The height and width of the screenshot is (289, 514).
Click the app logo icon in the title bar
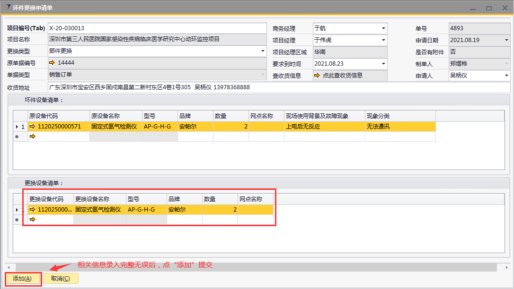pyautogui.click(x=6, y=8)
